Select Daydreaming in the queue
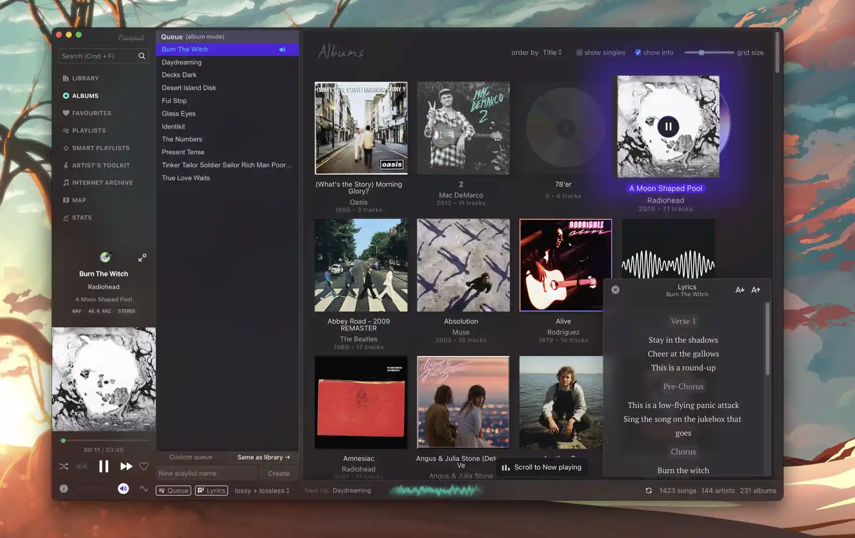Image resolution: width=855 pixels, height=538 pixels. [x=227, y=62]
